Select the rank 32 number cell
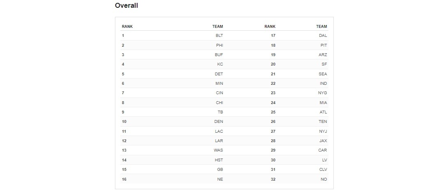This screenshot has height=195, width=429. coord(273,179)
